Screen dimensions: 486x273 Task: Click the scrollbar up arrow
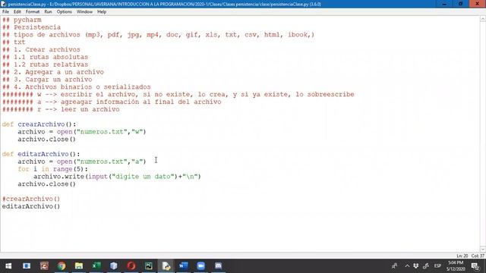pyautogui.click(x=483, y=19)
